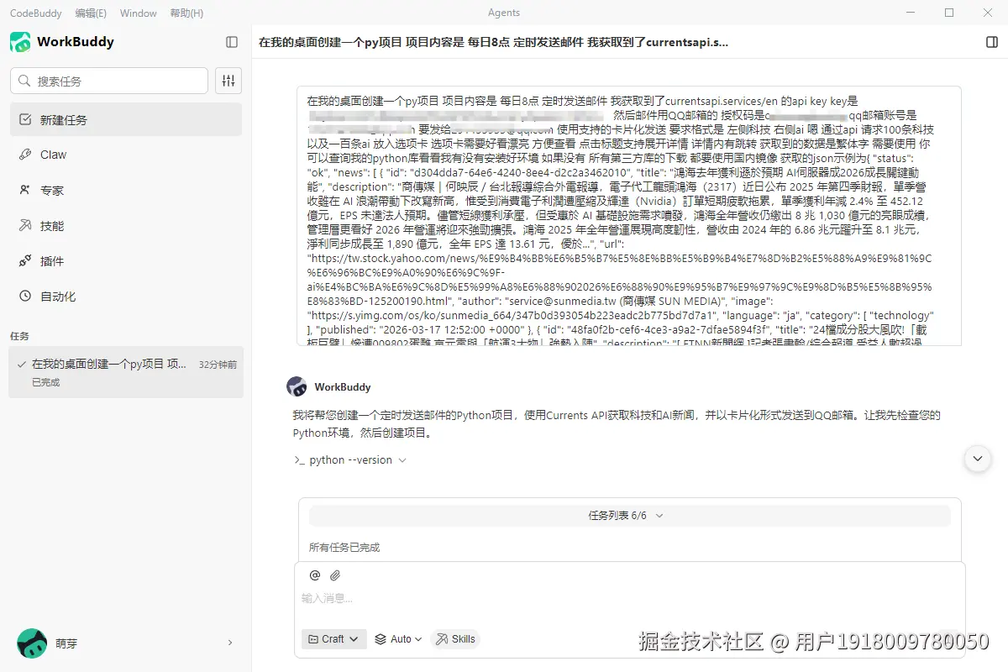Focus the 搜索任务 search field
This screenshot has height=672, width=1008.
109,81
